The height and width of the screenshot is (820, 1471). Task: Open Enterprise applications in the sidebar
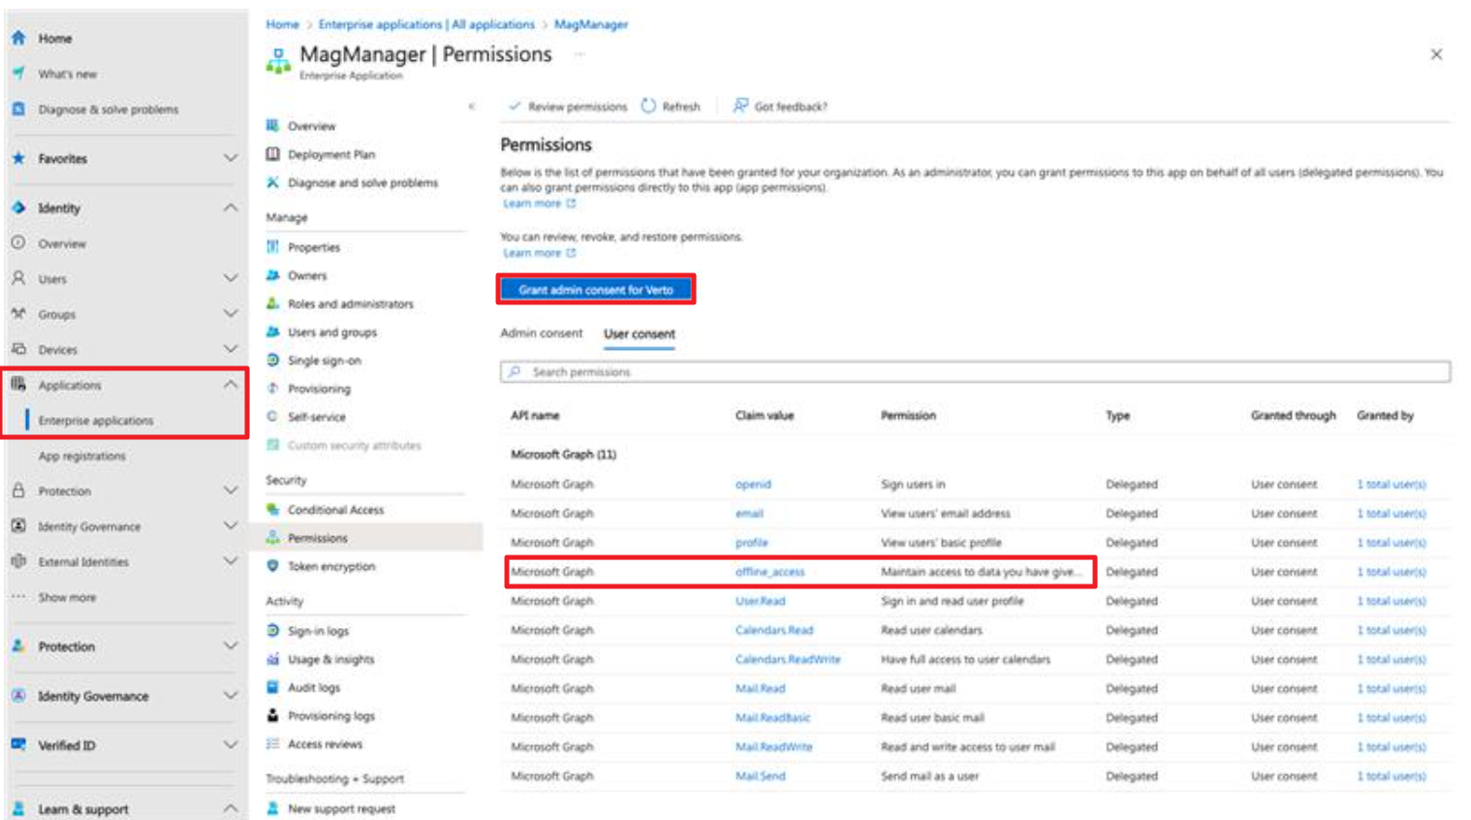(96, 421)
